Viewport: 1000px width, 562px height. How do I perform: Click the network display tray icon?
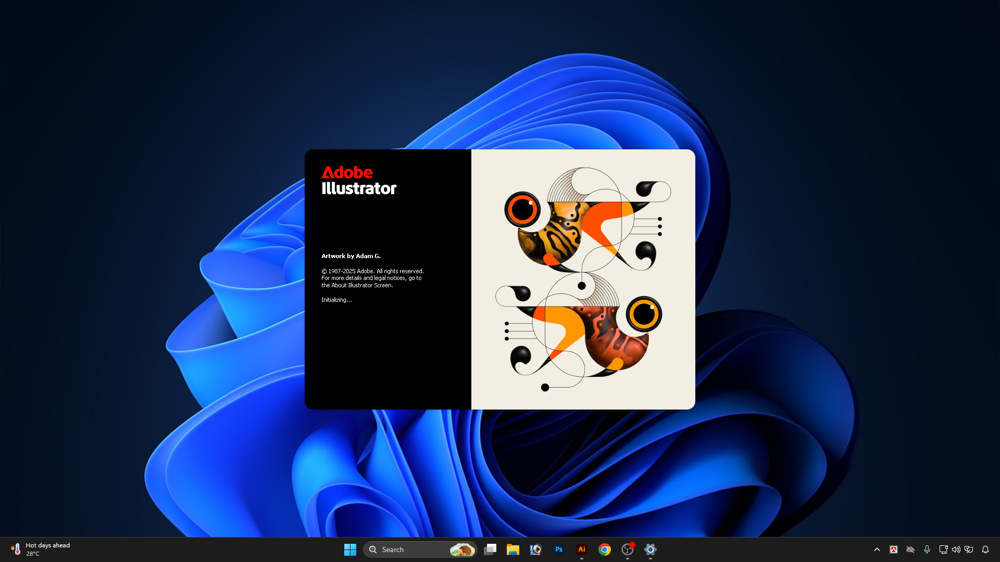click(943, 550)
